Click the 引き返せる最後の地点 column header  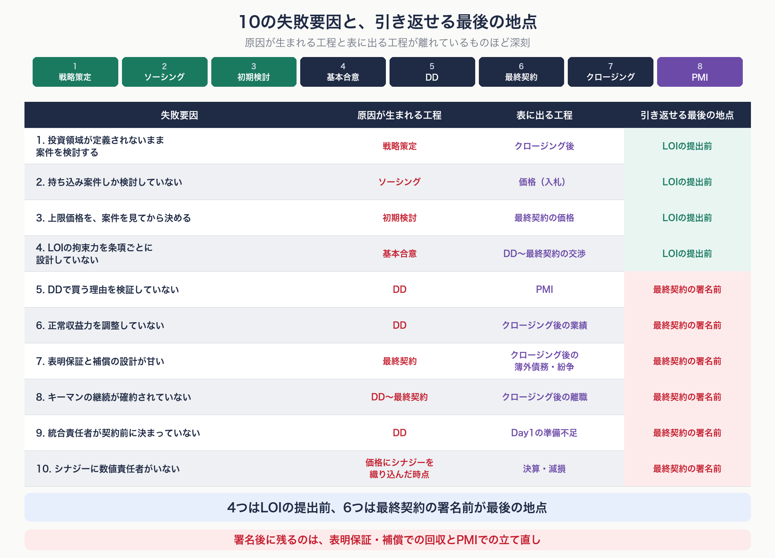coord(687,115)
